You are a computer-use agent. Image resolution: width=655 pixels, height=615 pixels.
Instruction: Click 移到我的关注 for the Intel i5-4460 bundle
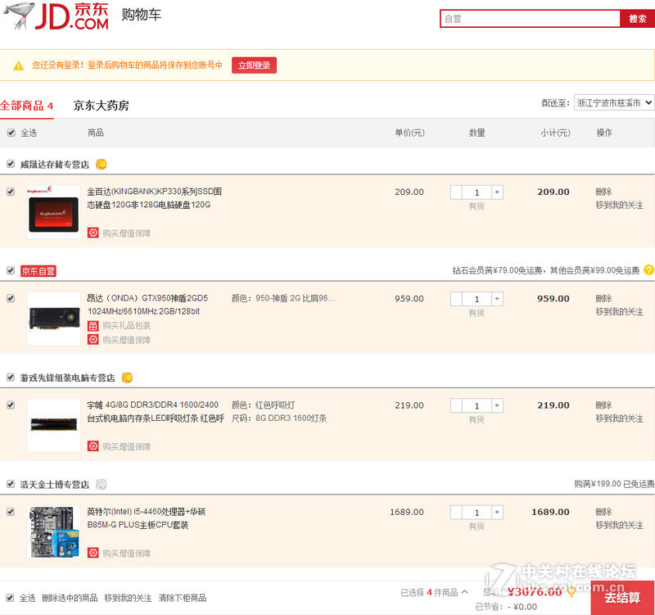619,525
